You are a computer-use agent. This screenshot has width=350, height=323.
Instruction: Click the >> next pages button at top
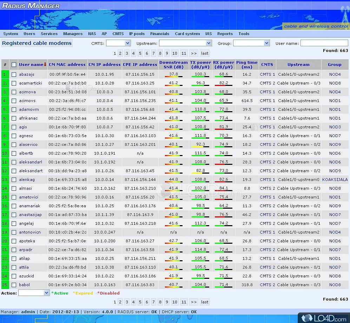coord(193,53)
